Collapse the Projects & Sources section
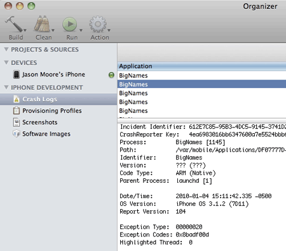 point(6,49)
